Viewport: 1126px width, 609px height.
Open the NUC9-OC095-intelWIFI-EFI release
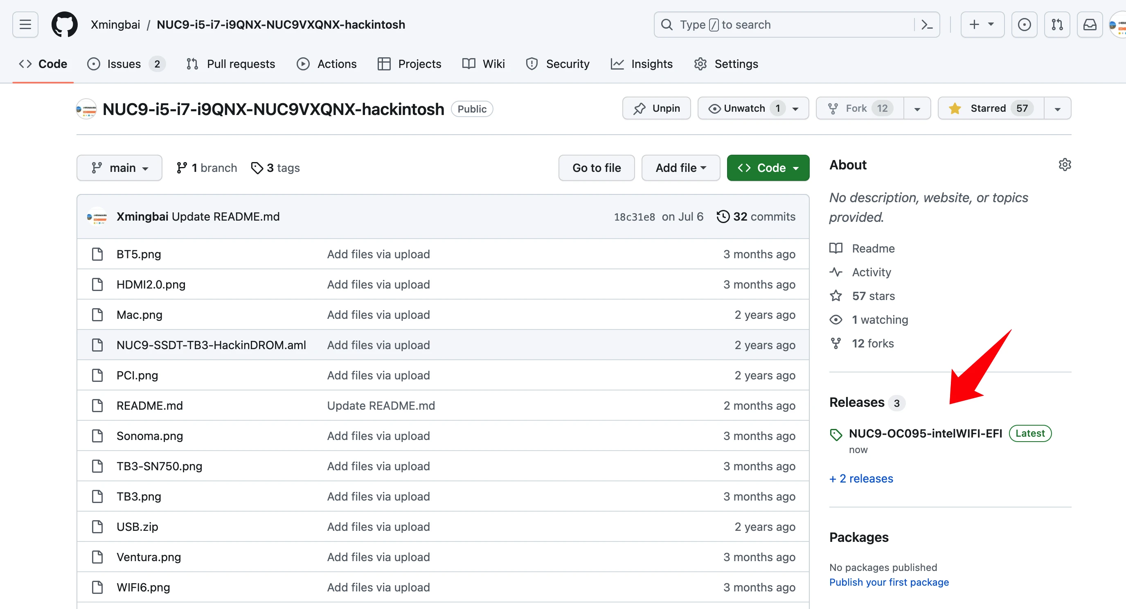click(926, 433)
